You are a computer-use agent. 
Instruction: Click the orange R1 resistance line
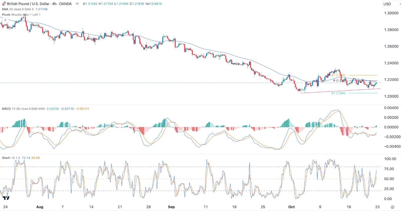point(363,75)
